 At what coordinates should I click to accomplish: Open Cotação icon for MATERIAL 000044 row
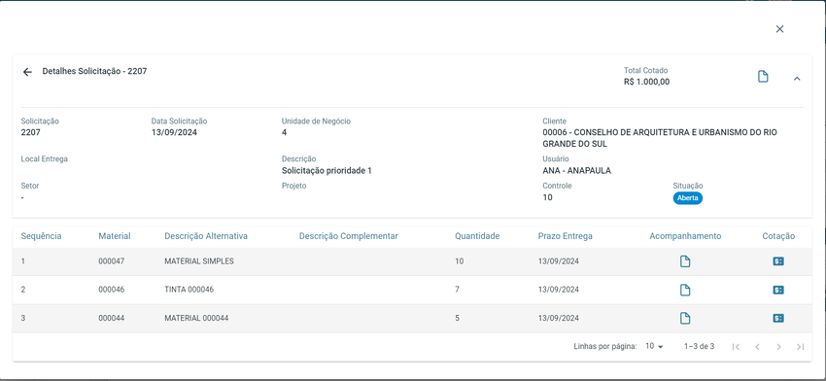tap(778, 318)
